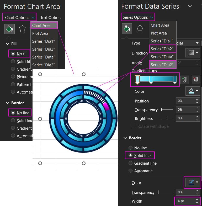Screen dimensions: 202x206
Task: Select Fill & Line icon in Format Data Series
Action: [x=127, y=29]
